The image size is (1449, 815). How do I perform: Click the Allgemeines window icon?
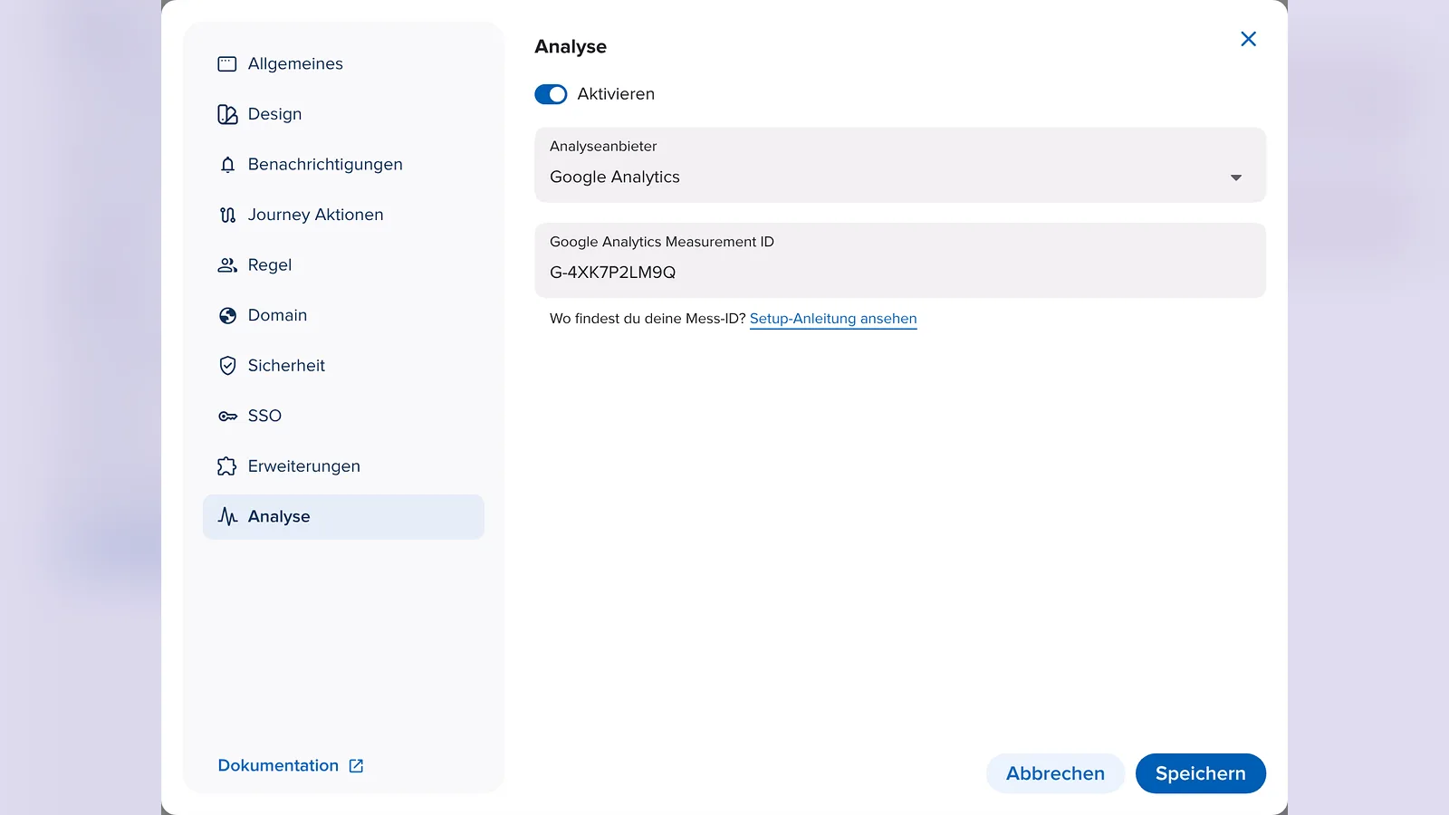pyautogui.click(x=227, y=64)
